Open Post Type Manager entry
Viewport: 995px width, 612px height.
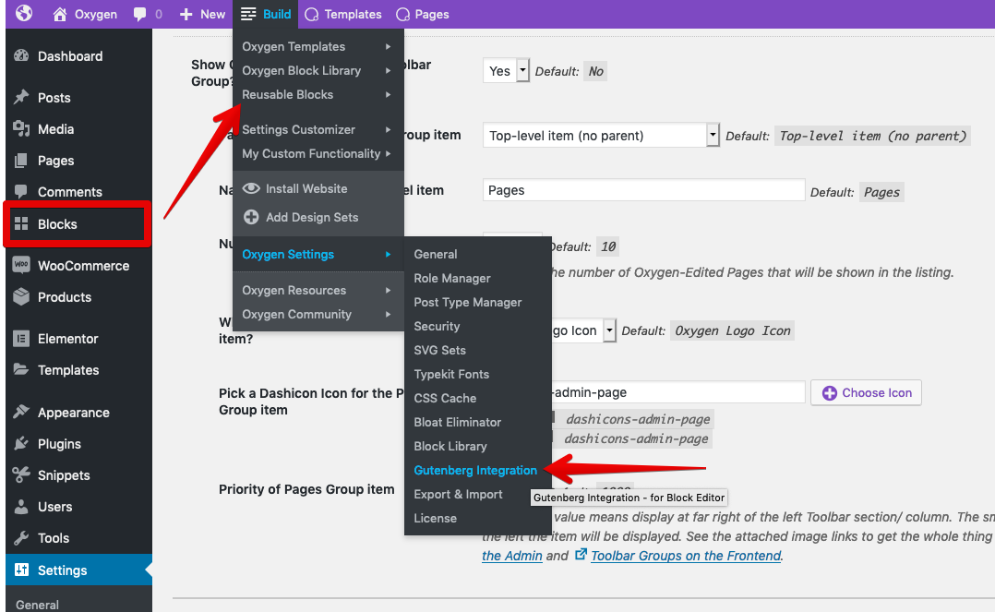tap(468, 302)
